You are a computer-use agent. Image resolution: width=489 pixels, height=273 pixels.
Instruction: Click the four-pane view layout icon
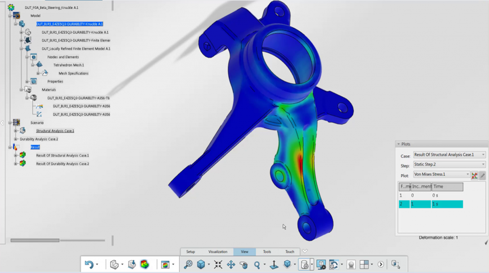(364, 265)
